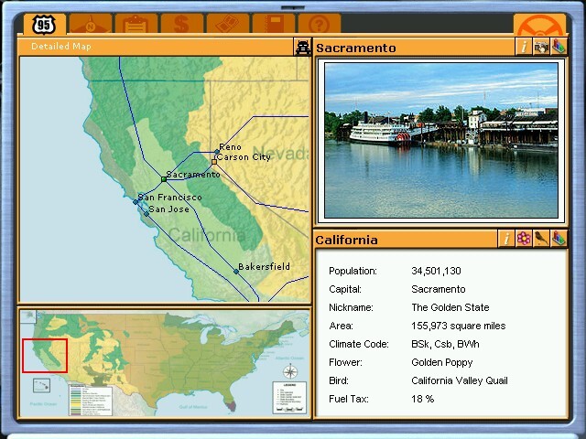The width and height of the screenshot is (586, 439).
Task: Select the Carson City marker
Action: (214, 162)
